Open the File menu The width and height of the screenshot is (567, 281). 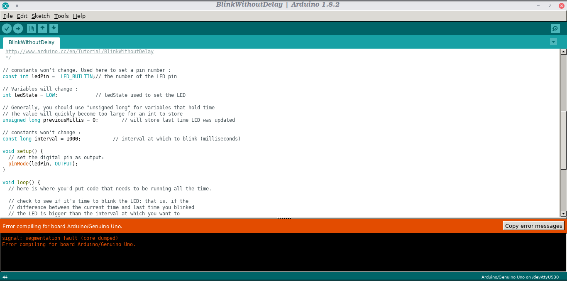[x=8, y=16]
